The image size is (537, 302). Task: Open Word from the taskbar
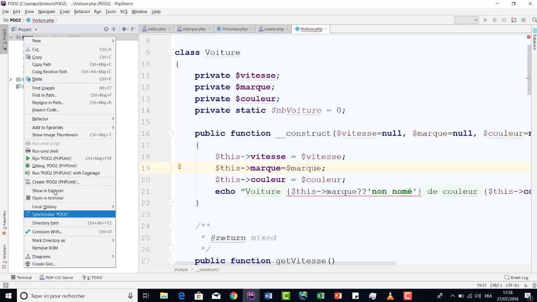pos(268,296)
